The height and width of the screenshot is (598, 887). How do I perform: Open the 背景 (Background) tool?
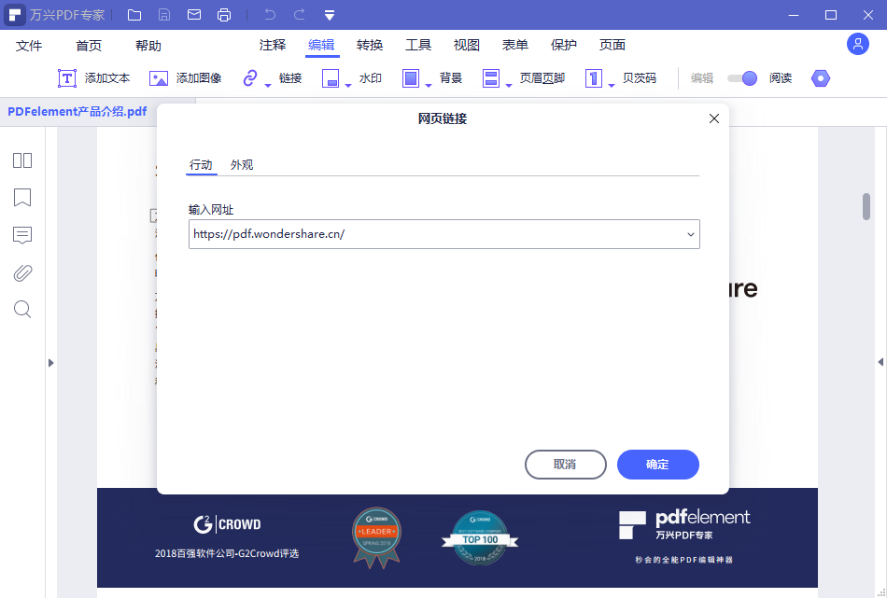[411, 78]
